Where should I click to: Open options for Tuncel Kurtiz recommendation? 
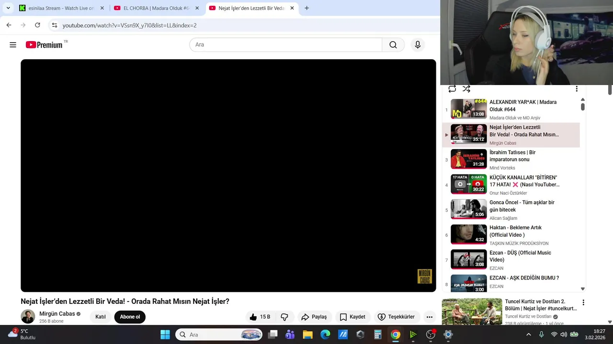(583, 302)
